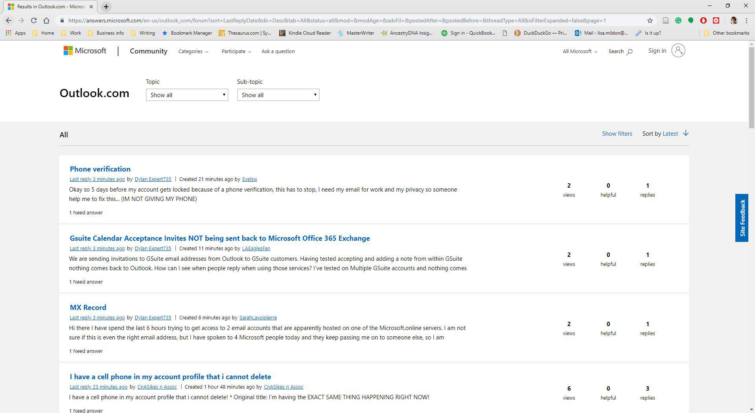Click the Outlook.com forum title
The height and width of the screenshot is (413, 755).
pos(94,93)
